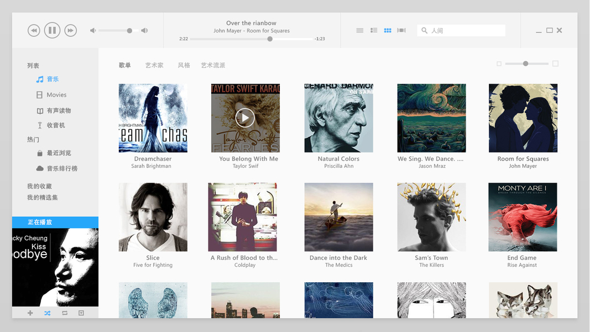Open Sam's Town album cover
The width and height of the screenshot is (590, 332).
[x=432, y=217]
